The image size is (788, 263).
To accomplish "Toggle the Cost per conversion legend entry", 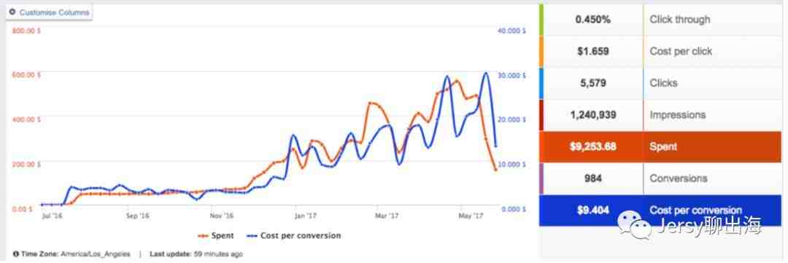I will [294, 235].
